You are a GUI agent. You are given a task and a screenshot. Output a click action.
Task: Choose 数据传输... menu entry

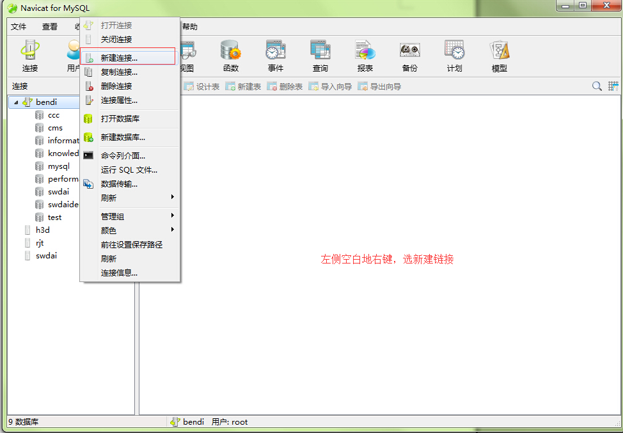(x=130, y=184)
